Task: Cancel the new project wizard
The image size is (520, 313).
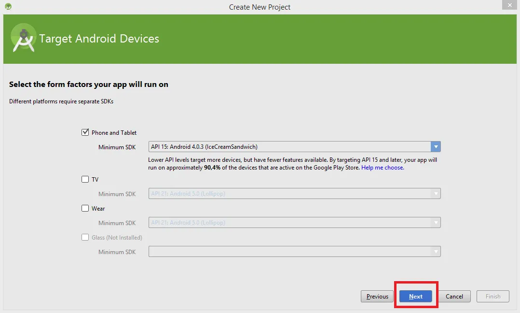Action: tap(454, 297)
